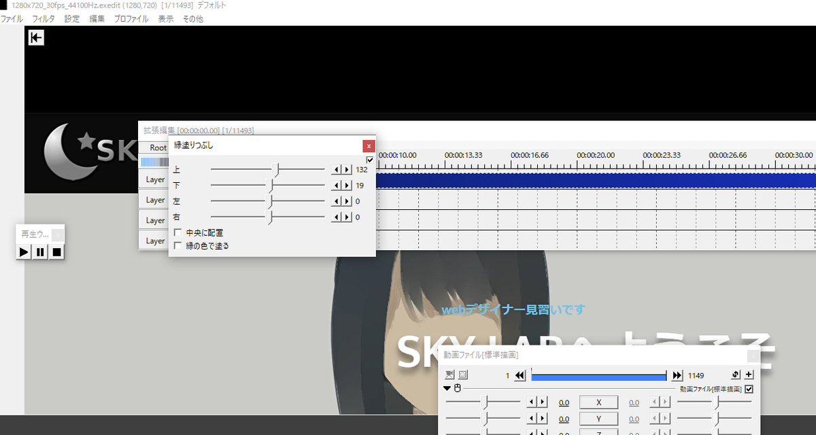
Task: Click the X start slider in 動画ファイル dialog
Action: (x=483, y=402)
